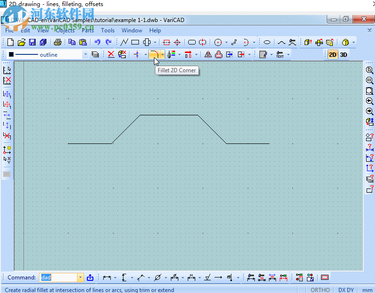The width and height of the screenshot is (375, 293).
Task: Expand the diameter dimension dropdown arrow
Action: click(x=166, y=278)
